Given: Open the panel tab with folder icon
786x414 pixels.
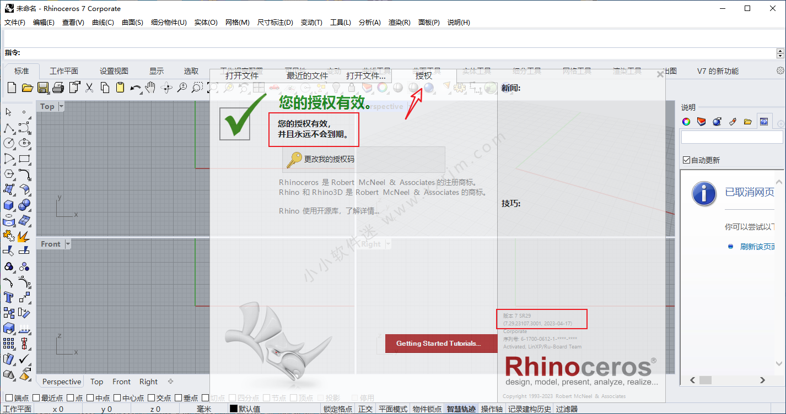Looking at the screenshot, I should coord(748,122).
